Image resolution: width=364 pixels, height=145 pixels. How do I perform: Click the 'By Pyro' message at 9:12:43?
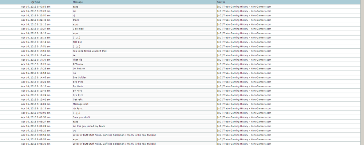tap(77, 90)
